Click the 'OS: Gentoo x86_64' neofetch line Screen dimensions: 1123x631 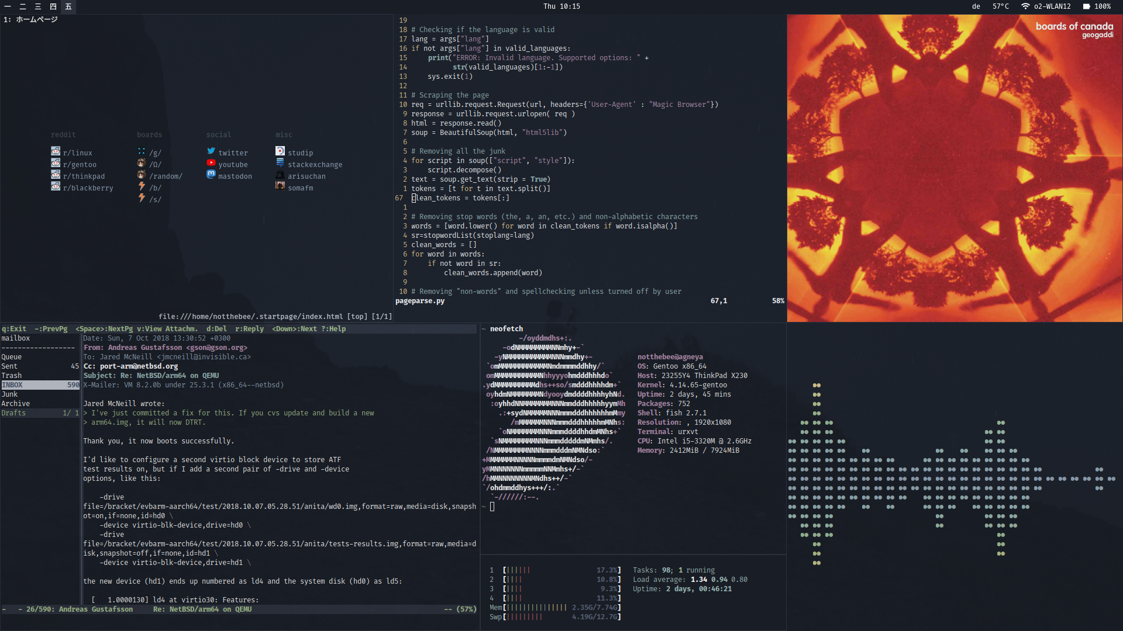tap(672, 366)
